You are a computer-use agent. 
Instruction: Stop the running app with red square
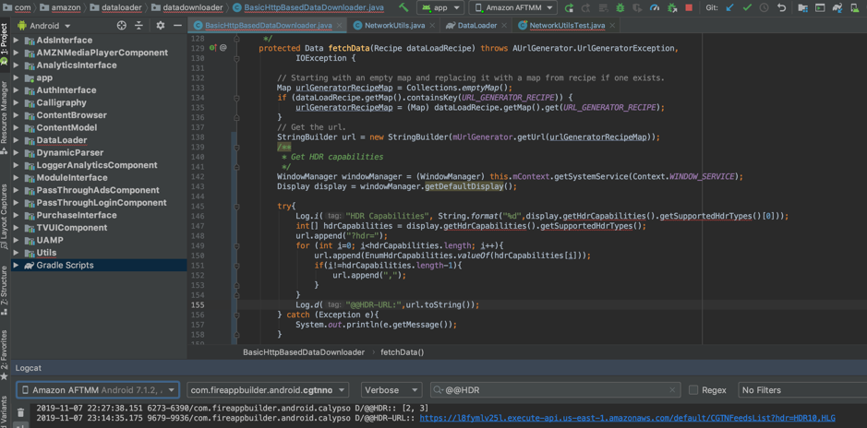[689, 7]
